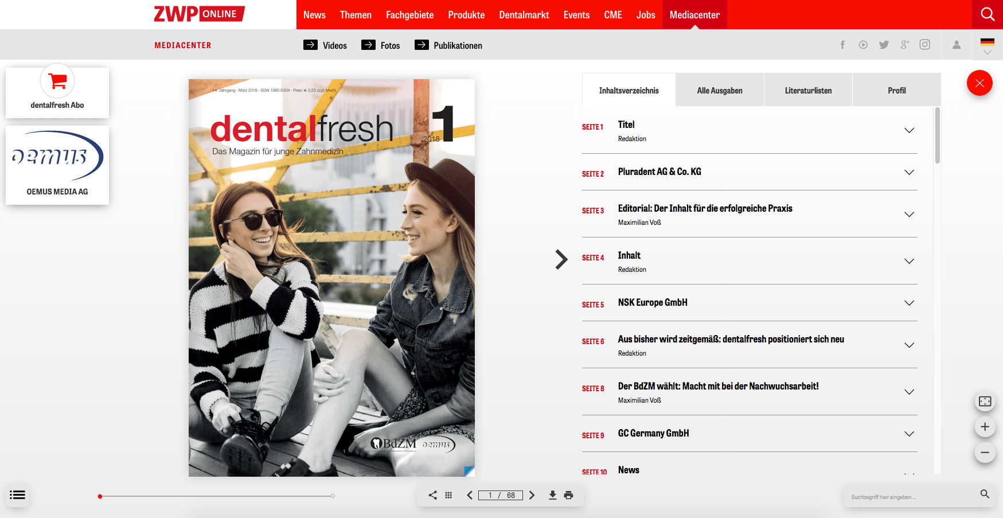This screenshot has width=1003, height=518.
Task: Expand the NSK Europe GmbH entry
Action: 909,303
